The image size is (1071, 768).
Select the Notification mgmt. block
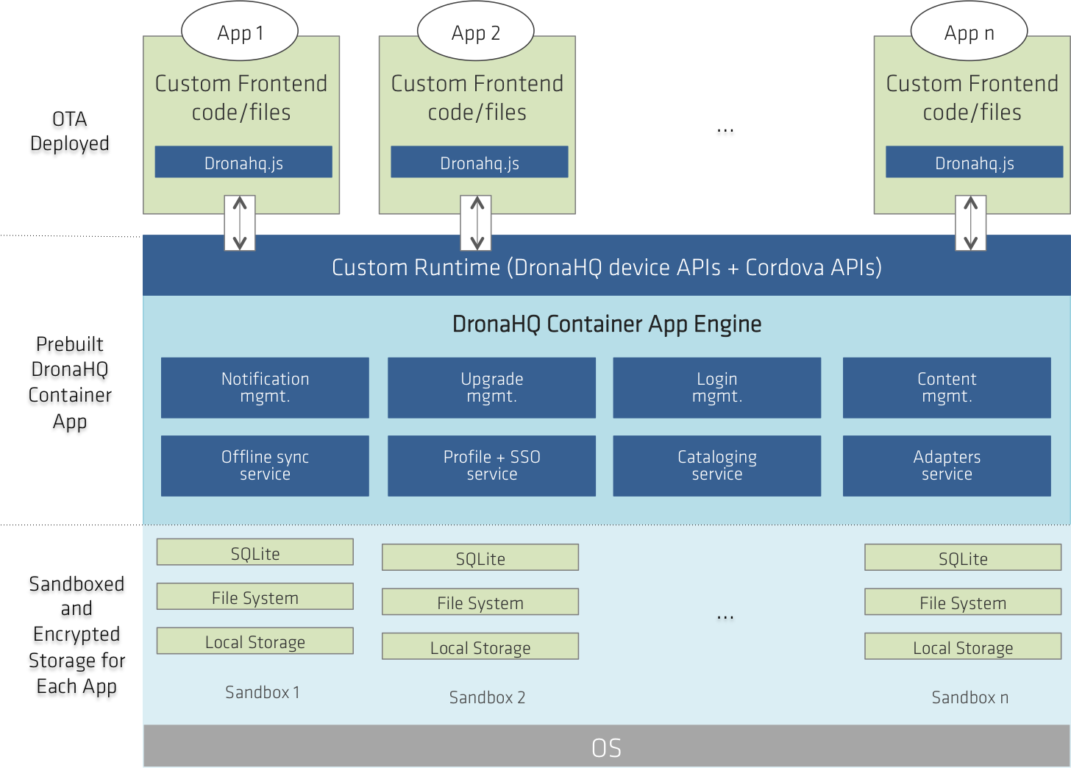[x=265, y=388]
